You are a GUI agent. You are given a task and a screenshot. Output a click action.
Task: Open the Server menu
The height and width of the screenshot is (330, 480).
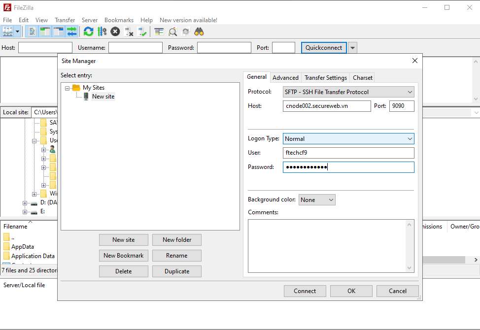point(90,20)
